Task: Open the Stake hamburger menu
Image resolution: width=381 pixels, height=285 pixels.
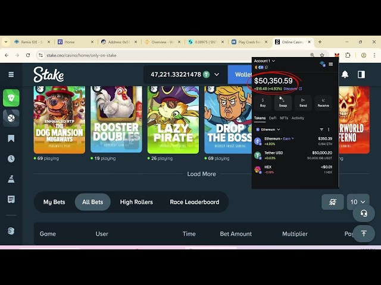Action: (11, 74)
